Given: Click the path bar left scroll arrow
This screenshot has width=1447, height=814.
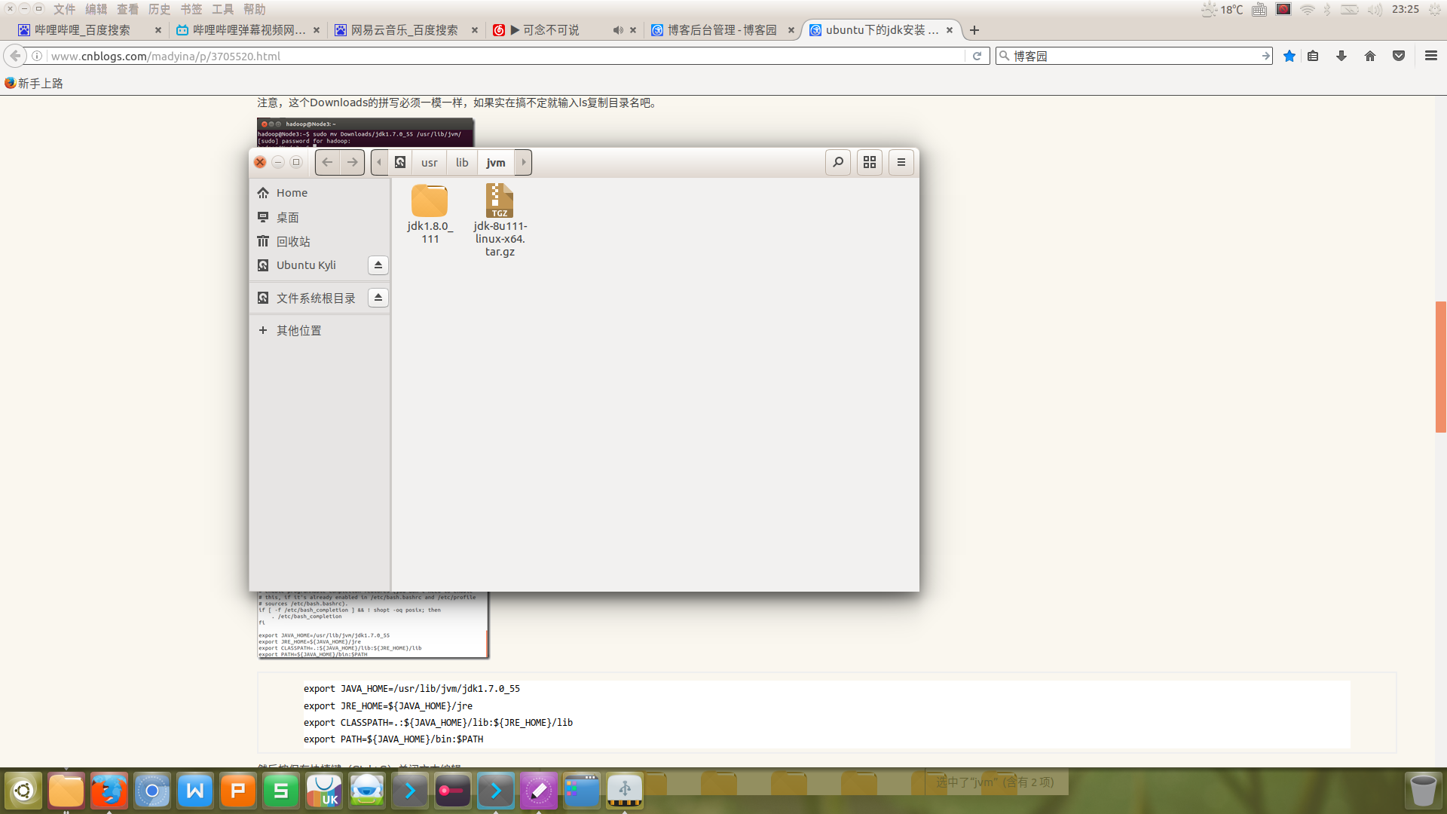Looking at the screenshot, I should pyautogui.click(x=380, y=162).
